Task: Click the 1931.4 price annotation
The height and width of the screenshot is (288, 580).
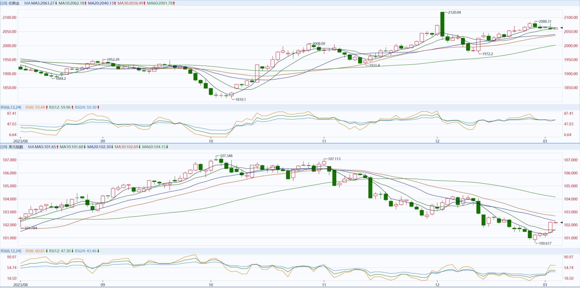Action: point(373,65)
